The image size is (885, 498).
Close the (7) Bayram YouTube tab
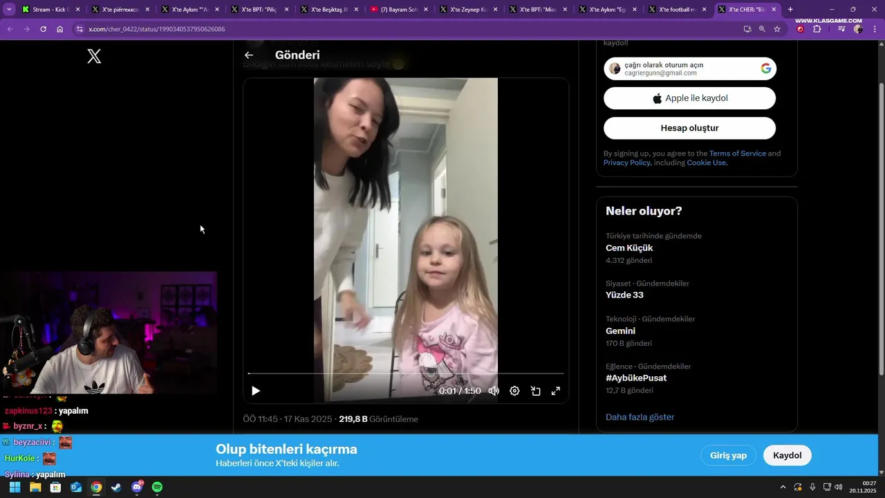pos(425,10)
